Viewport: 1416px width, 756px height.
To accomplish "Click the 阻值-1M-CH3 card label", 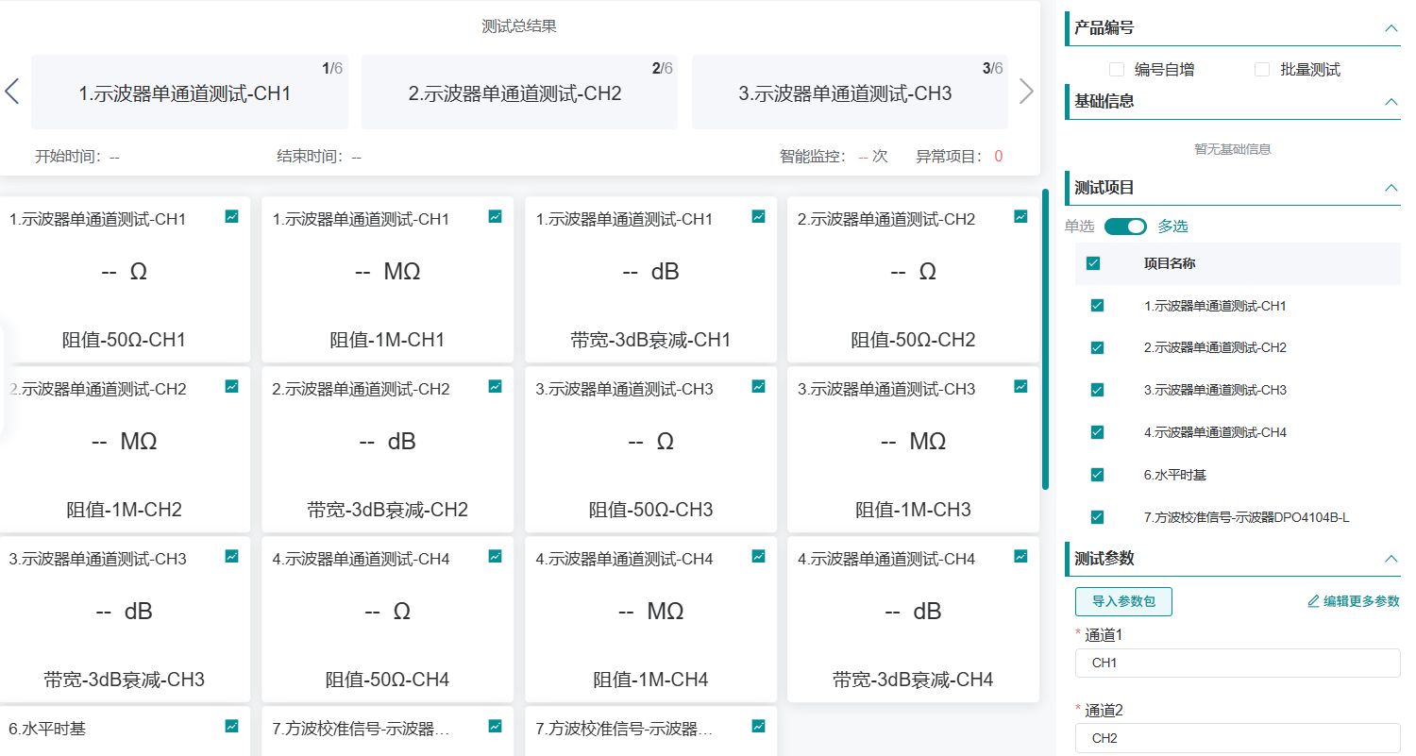I will [913, 510].
